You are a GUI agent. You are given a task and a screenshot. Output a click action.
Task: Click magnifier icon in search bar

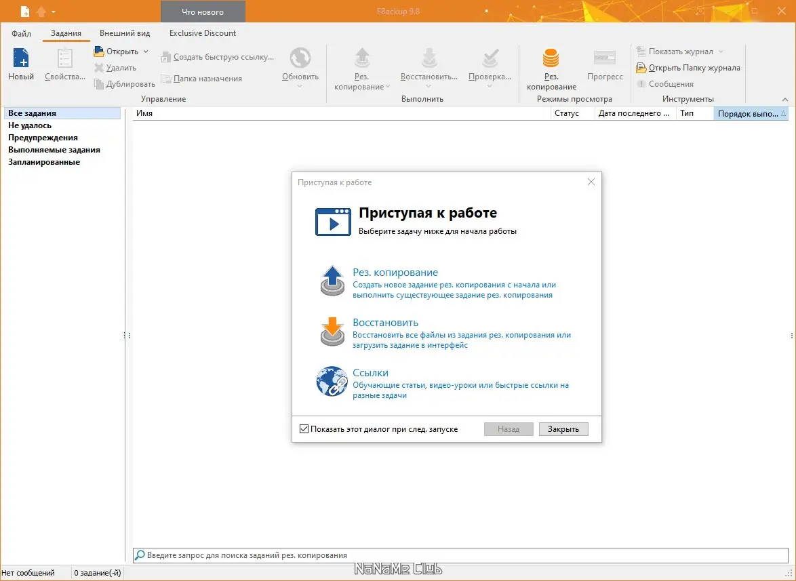(x=140, y=555)
